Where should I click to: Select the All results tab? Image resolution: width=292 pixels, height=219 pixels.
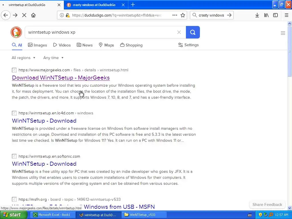pos(17,45)
